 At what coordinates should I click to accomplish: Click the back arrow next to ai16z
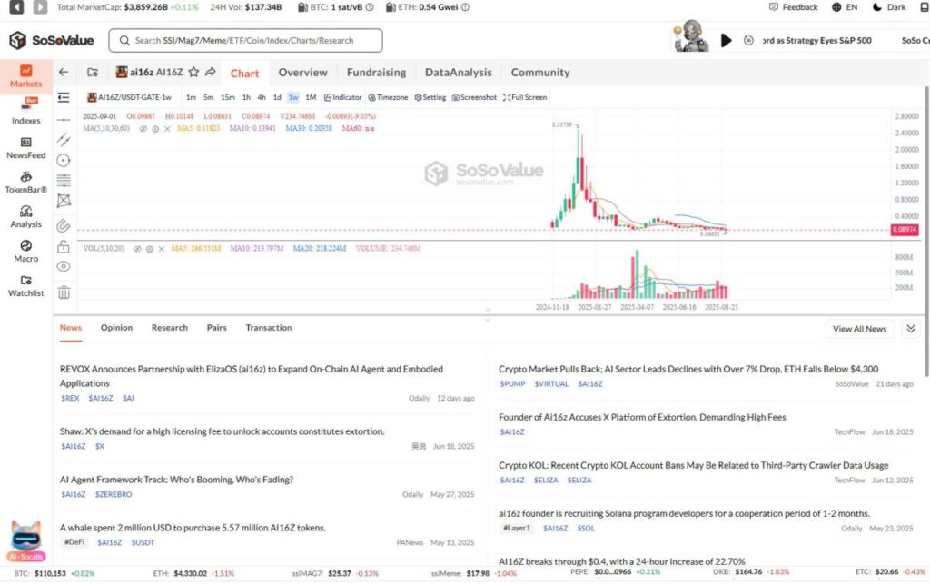point(64,73)
